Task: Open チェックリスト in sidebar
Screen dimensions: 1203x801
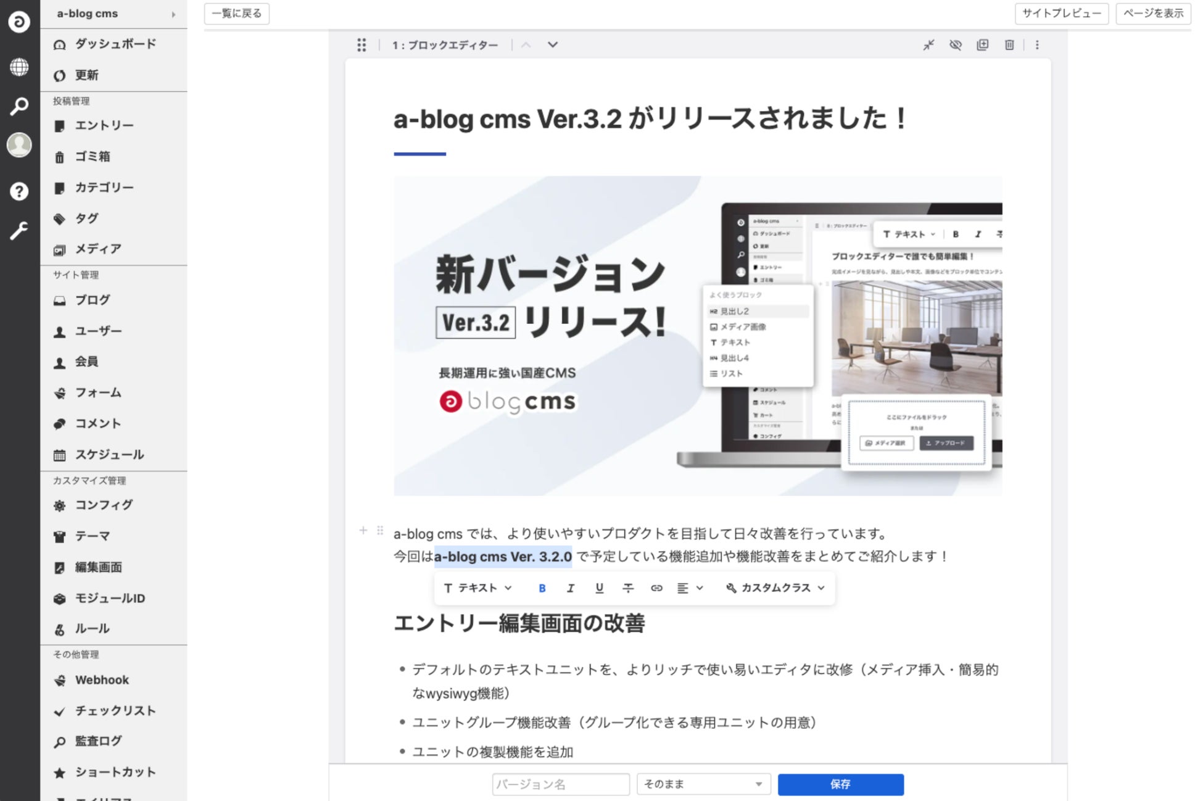Action: tap(114, 711)
